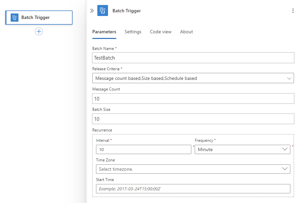Click the Batch Name field containing TestBatch
300x203 pixels.
(x=193, y=58)
